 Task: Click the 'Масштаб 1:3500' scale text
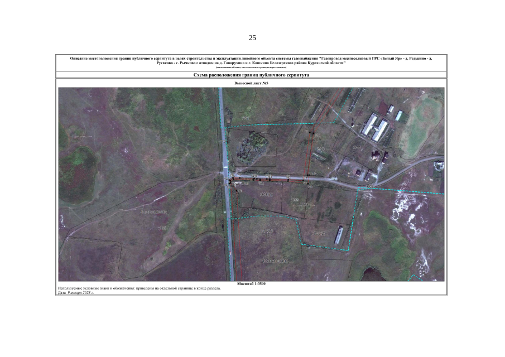pyautogui.click(x=251, y=284)
